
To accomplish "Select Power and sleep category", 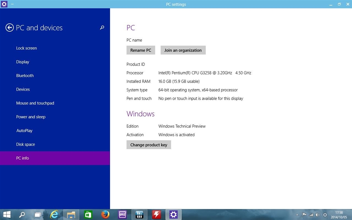I will pyautogui.click(x=31, y=117).
